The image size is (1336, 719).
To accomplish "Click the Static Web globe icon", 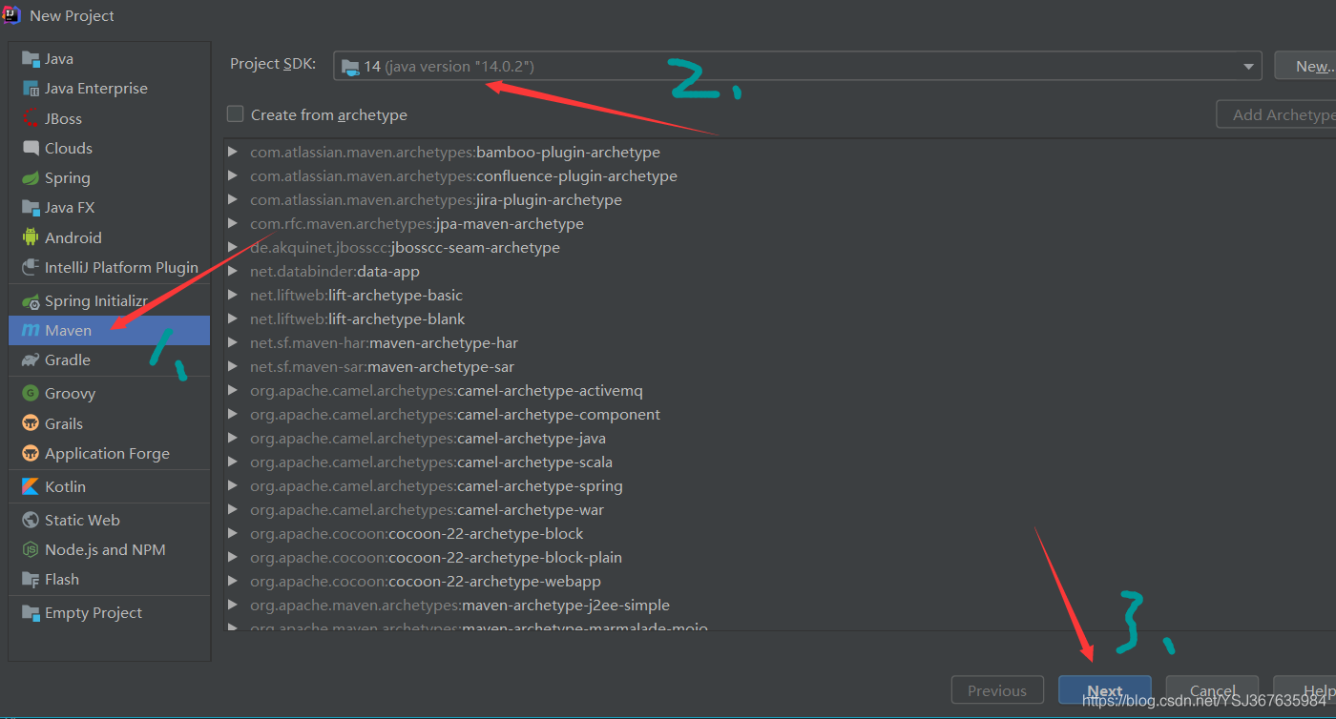I will [30, 520].
